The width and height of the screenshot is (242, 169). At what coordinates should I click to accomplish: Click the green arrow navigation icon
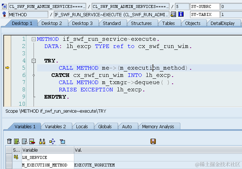click(x=52, y=141)
